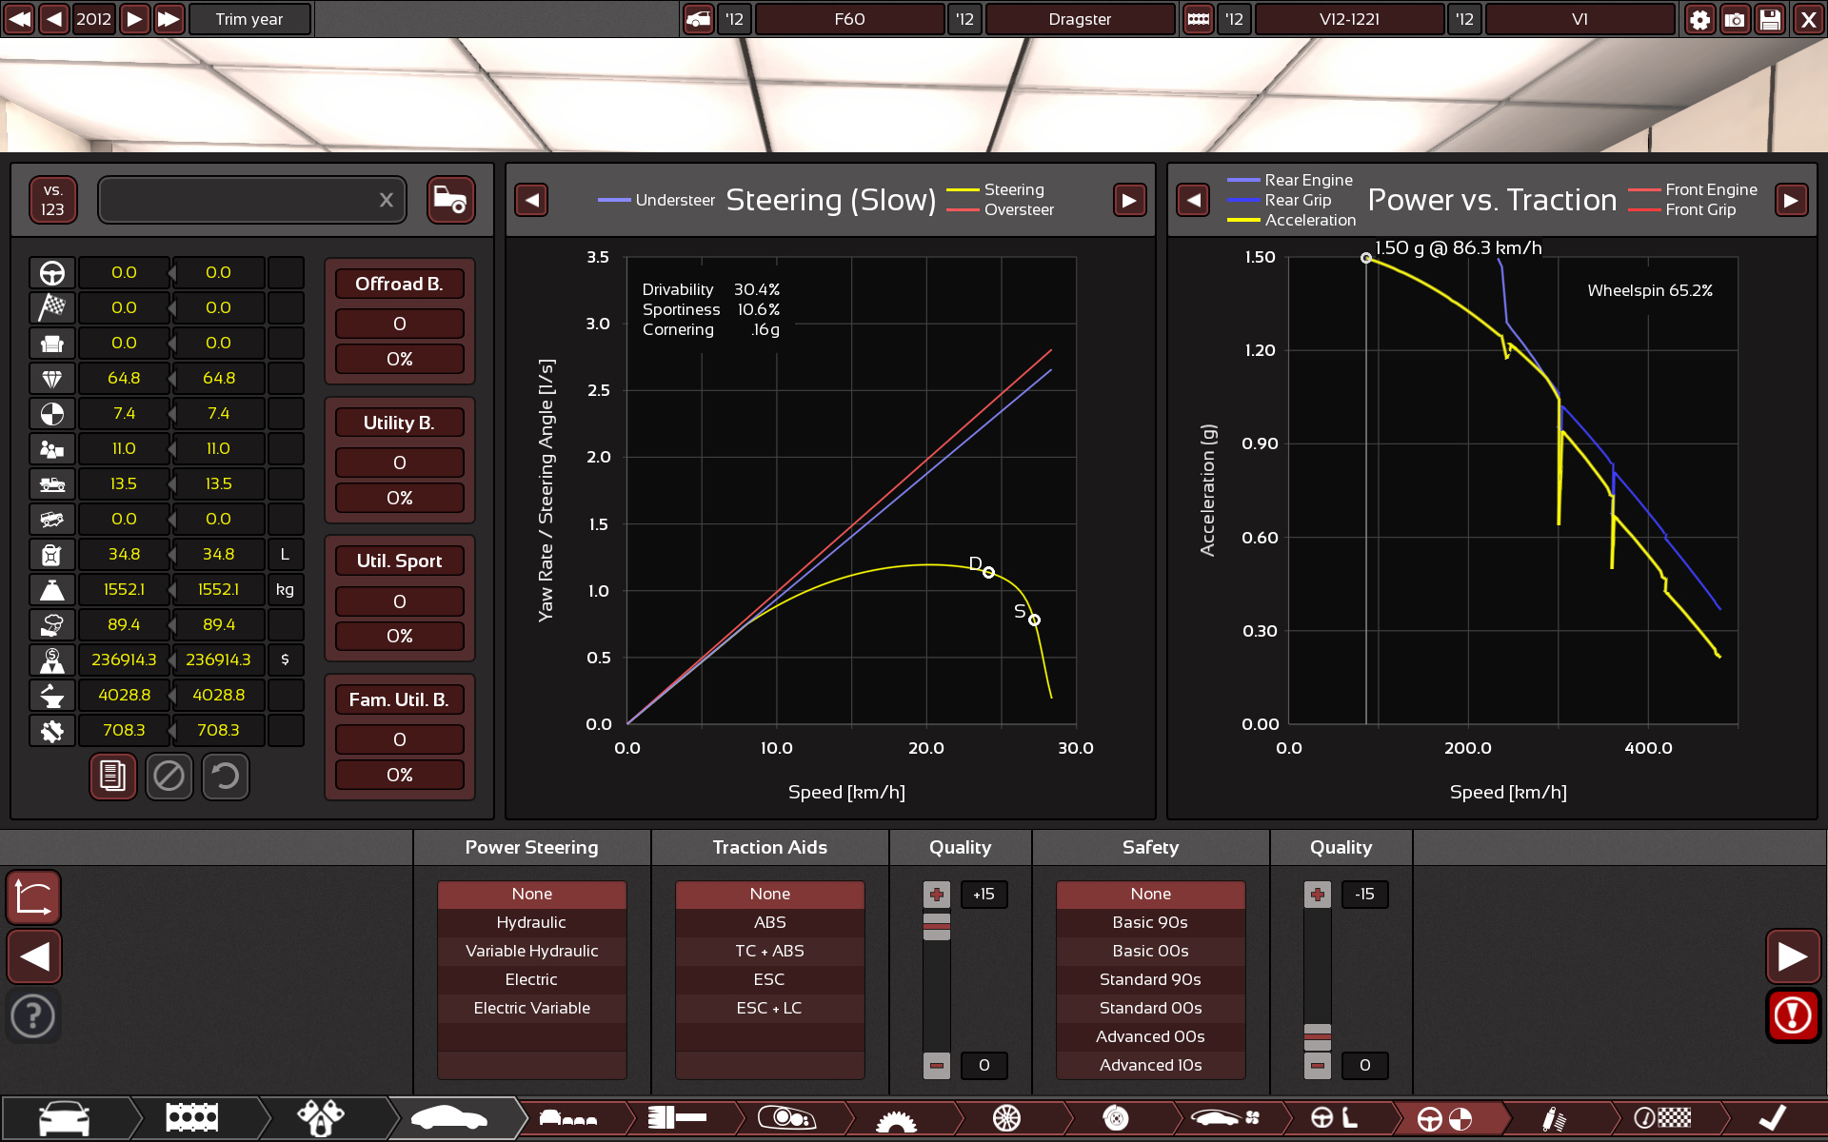This screenshot has width=1828, height=1142.
Task: Open the wheels tab in bottom bar
Action: 1006,1118
